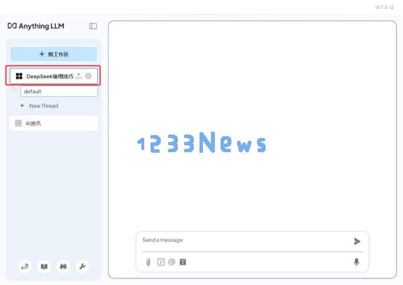Open the Discord community icon
This screenshot has width=403, height=285.
[x=63, y=267]
